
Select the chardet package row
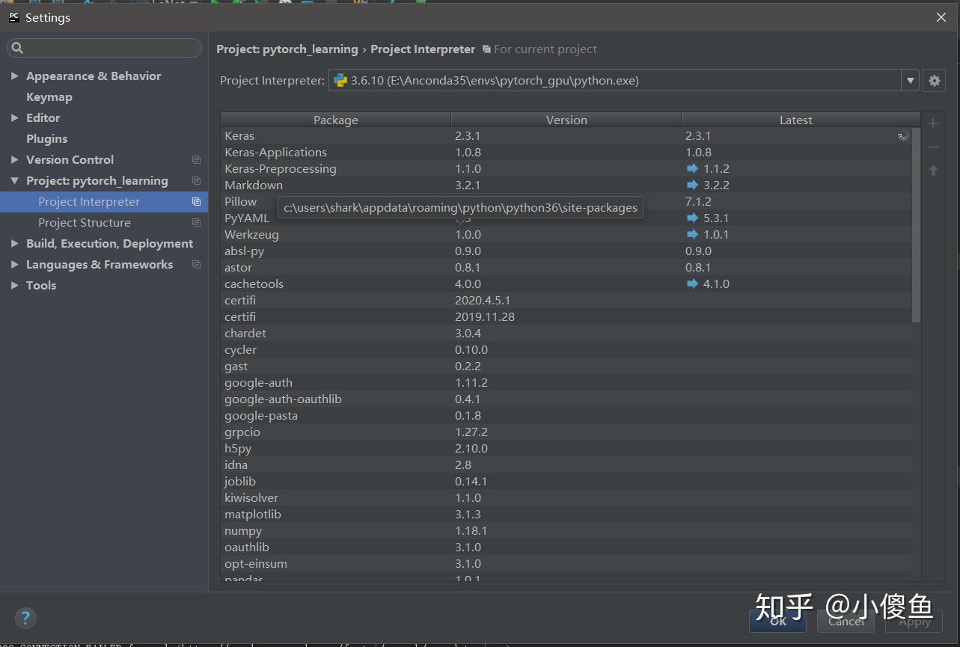[x=566, y=334]
